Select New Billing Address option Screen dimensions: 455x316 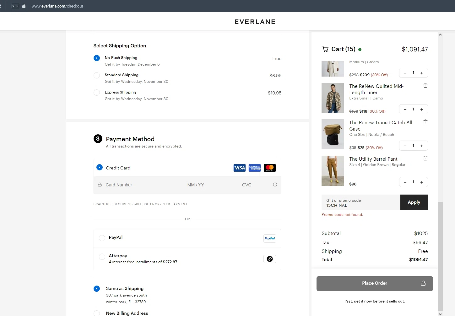point(97,313)
